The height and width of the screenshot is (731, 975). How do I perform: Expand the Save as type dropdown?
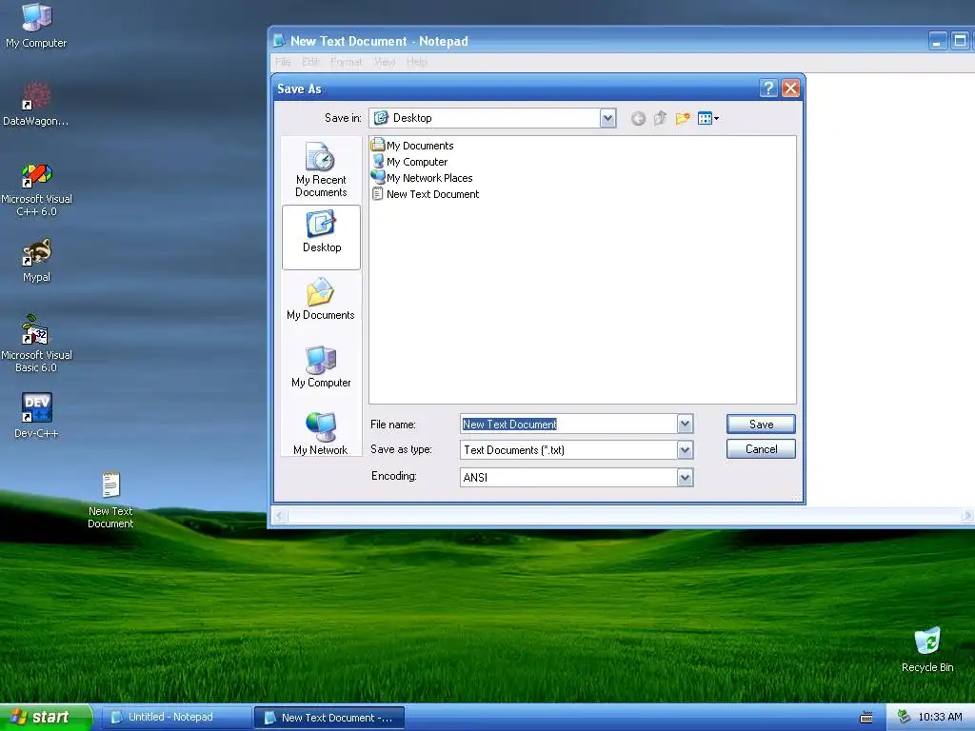coord(685,450)
